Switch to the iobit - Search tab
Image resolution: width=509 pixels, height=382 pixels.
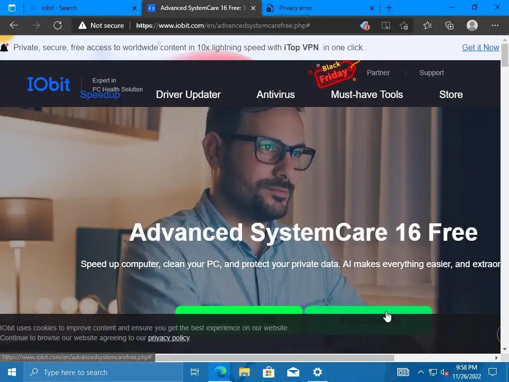pyautogui.click(x=81, y=8)
